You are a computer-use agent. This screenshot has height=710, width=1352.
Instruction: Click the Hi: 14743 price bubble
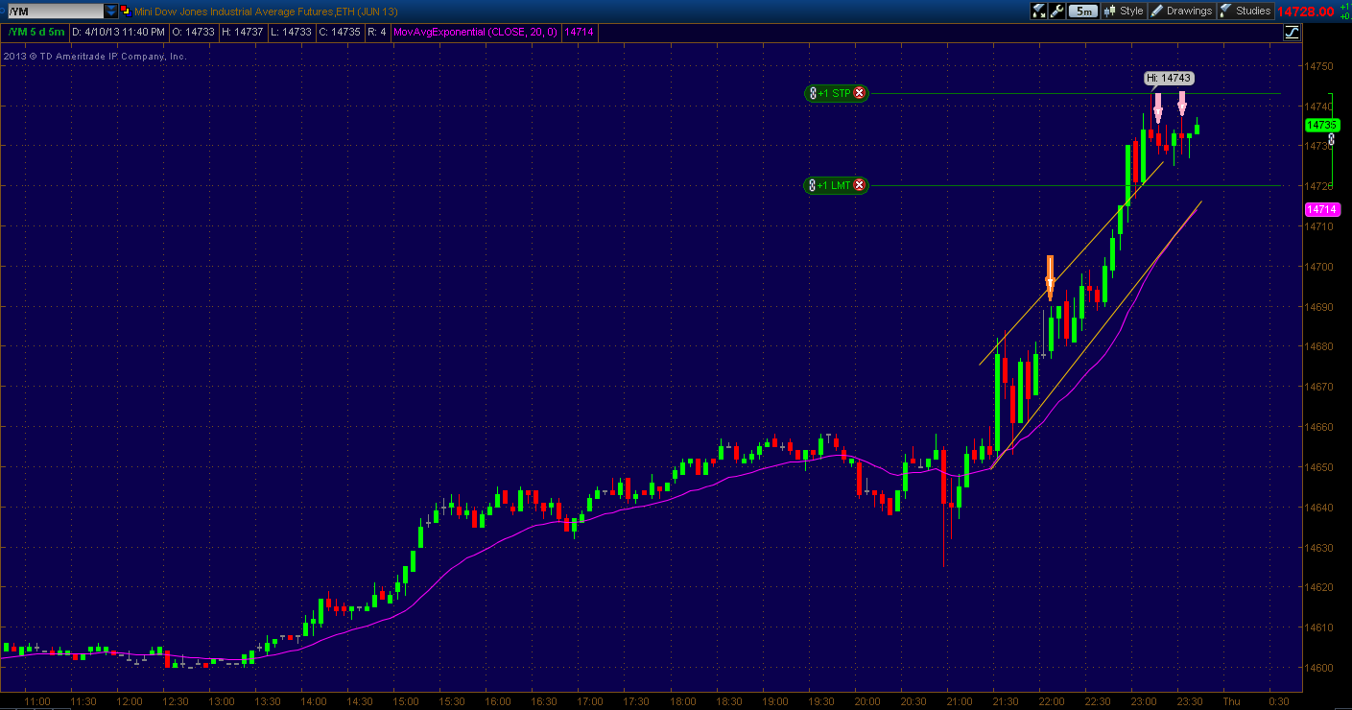pos(1169,78)
